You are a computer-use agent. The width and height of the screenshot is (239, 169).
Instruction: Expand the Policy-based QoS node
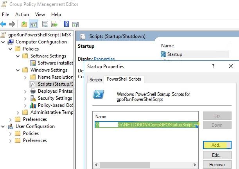point(25,106)
